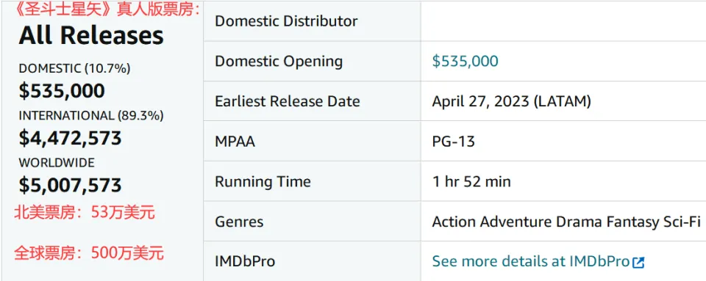Click the Running Time label

[x=263, y=181]
